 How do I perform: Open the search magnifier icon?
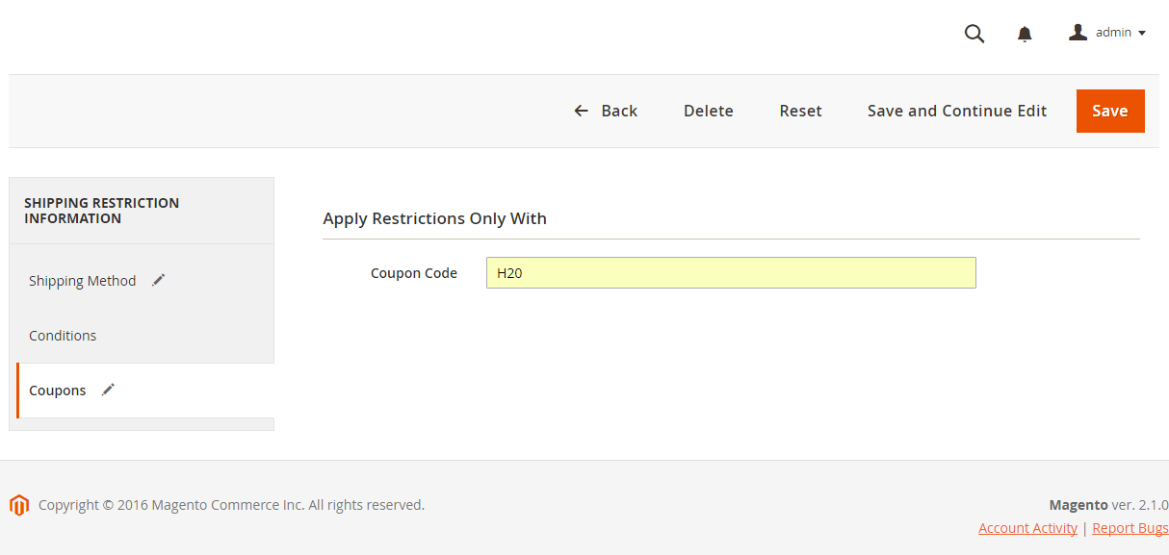click(x=974, y=34)
